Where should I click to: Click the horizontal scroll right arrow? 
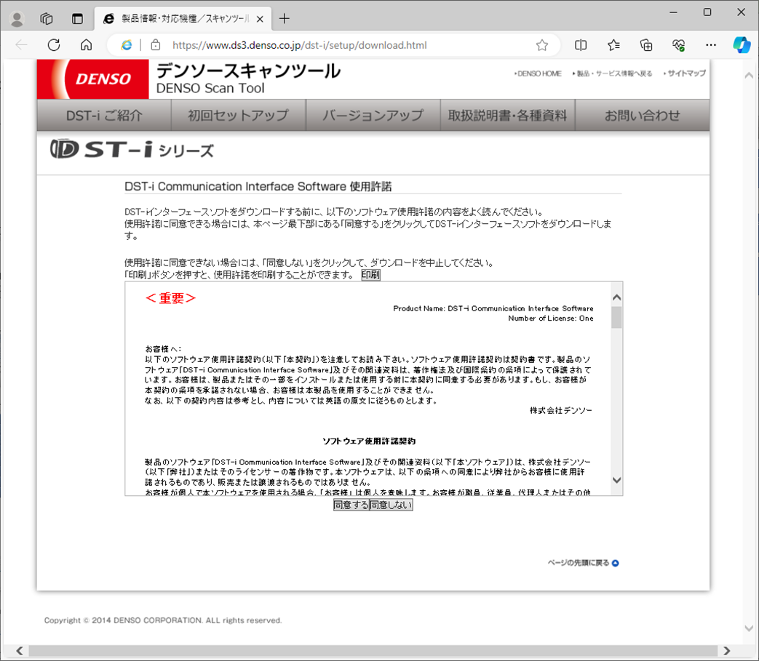pos(726,651)
